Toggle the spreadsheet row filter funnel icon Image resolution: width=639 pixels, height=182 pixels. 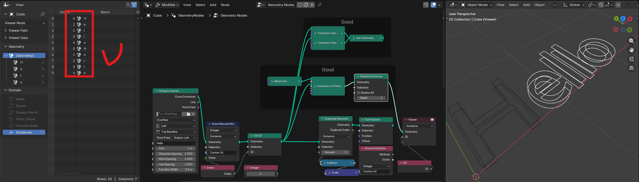(134, 5)
